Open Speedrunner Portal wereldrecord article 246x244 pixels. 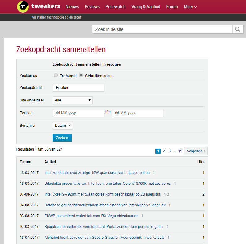coord(104,227)
